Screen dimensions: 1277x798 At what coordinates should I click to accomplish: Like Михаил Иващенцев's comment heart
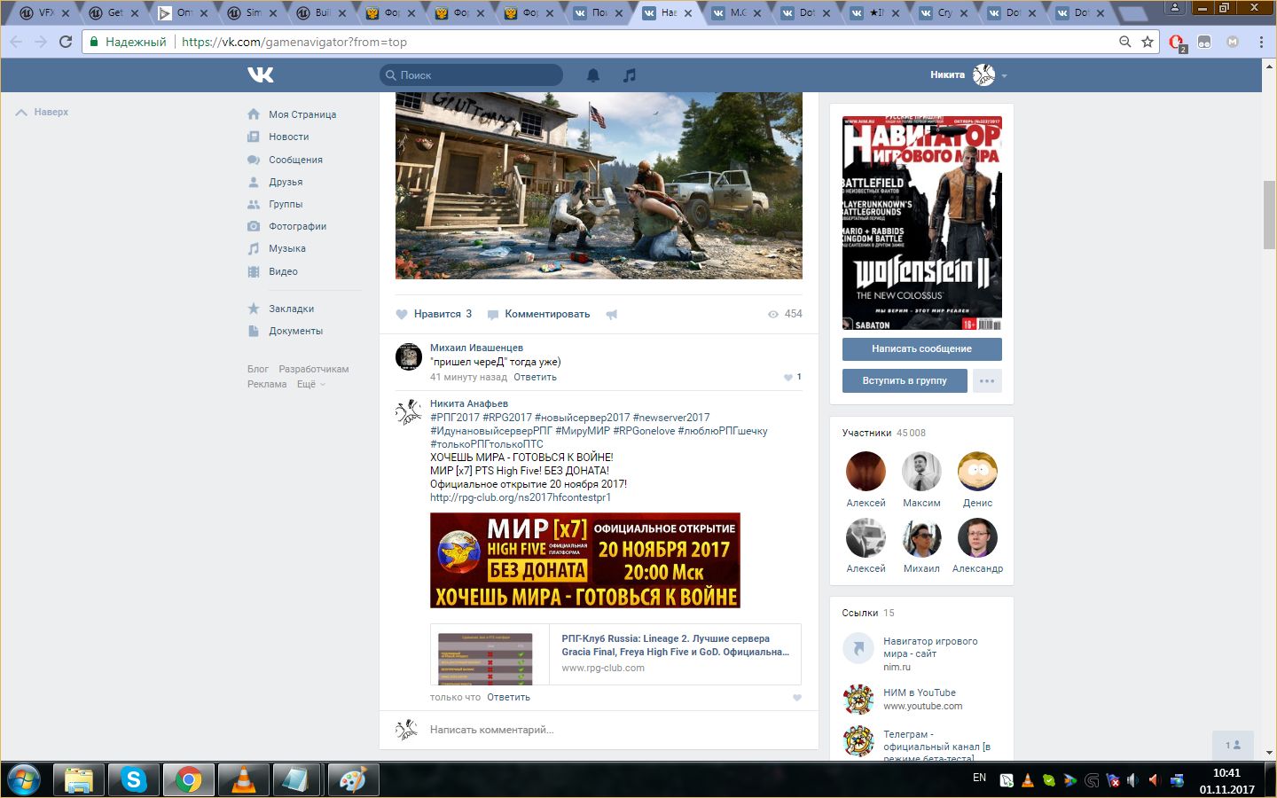coord(788,377)
